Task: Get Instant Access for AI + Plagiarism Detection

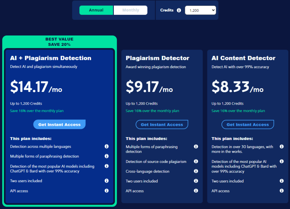Action: coord(59,124)
